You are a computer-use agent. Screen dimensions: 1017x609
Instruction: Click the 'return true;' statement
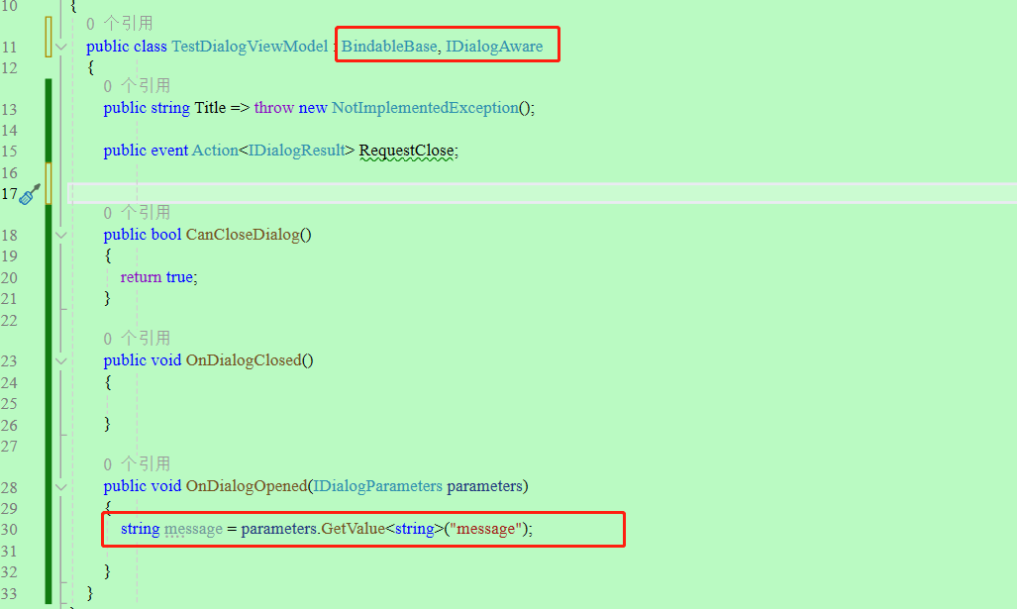(x=158, y=277)
